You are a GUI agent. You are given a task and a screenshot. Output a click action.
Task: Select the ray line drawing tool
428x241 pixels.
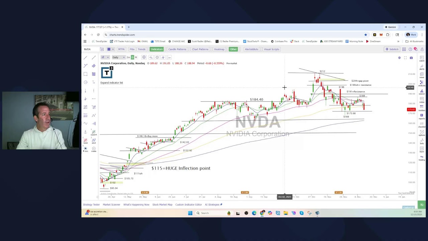tap(94, 58)
